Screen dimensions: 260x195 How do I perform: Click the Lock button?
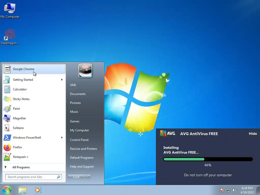pyautogui.click(x=76, y=177)
